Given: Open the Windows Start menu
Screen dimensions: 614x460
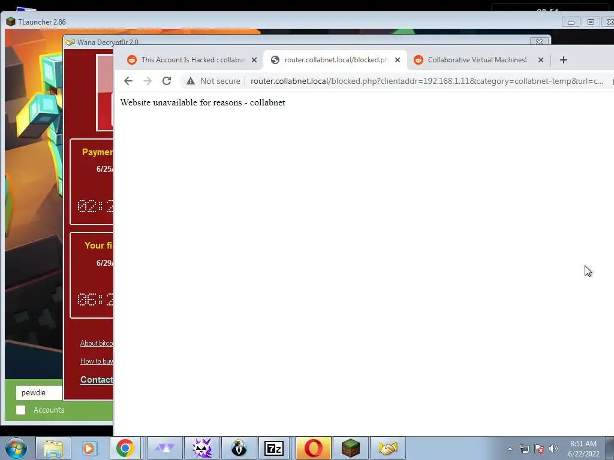Looking at the screenshot, I should (16, 448).
